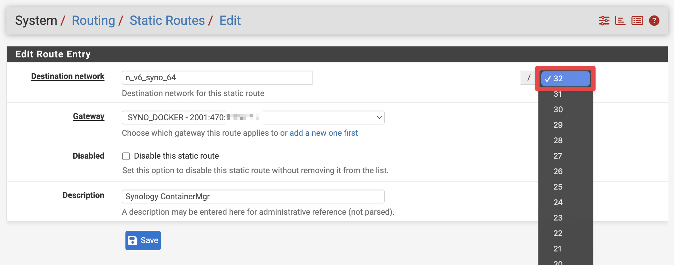
Task: Open the red Help icon
Action: pyautogui.click(x=654, y=21)
